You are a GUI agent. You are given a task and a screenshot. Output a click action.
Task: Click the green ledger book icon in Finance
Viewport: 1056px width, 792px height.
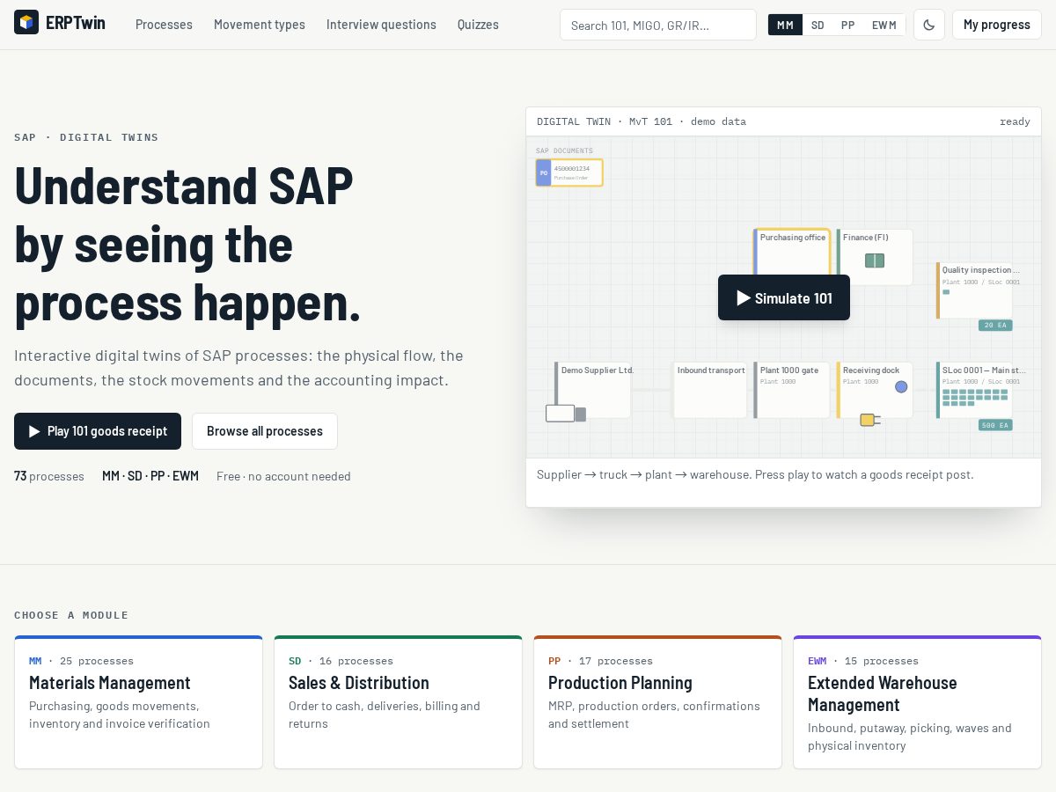(x=875, y=260)
